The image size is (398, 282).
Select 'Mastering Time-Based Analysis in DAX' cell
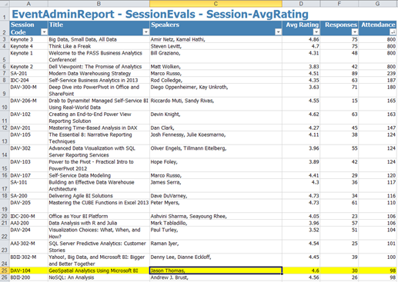[99, 128]
